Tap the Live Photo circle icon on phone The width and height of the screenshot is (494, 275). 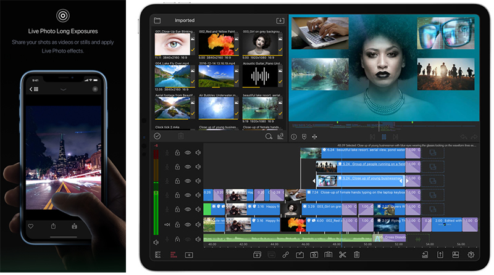[95, 89]
